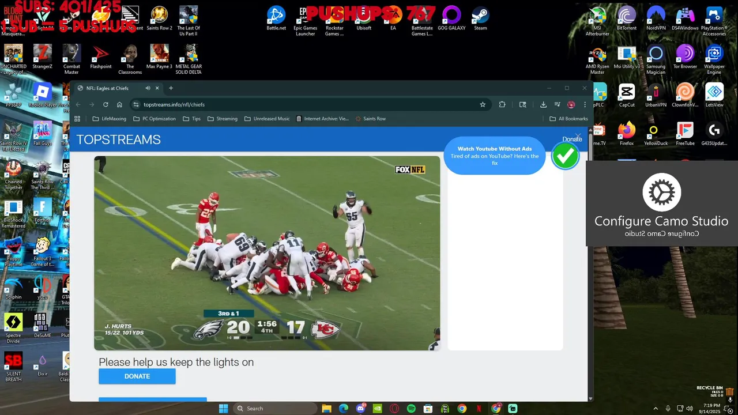Open a new browser tab
This screenshot has height=415, width=738.
click(x=171, y=88)
